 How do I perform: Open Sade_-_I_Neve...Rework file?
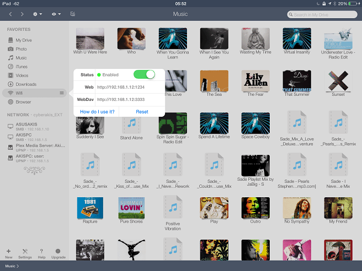[173, 171]
